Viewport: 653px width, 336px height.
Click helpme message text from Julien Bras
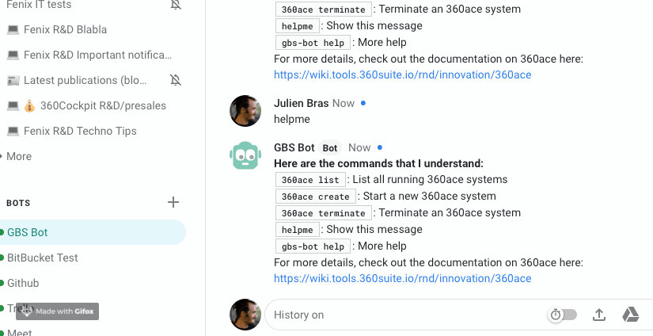[x=292, y=119]
